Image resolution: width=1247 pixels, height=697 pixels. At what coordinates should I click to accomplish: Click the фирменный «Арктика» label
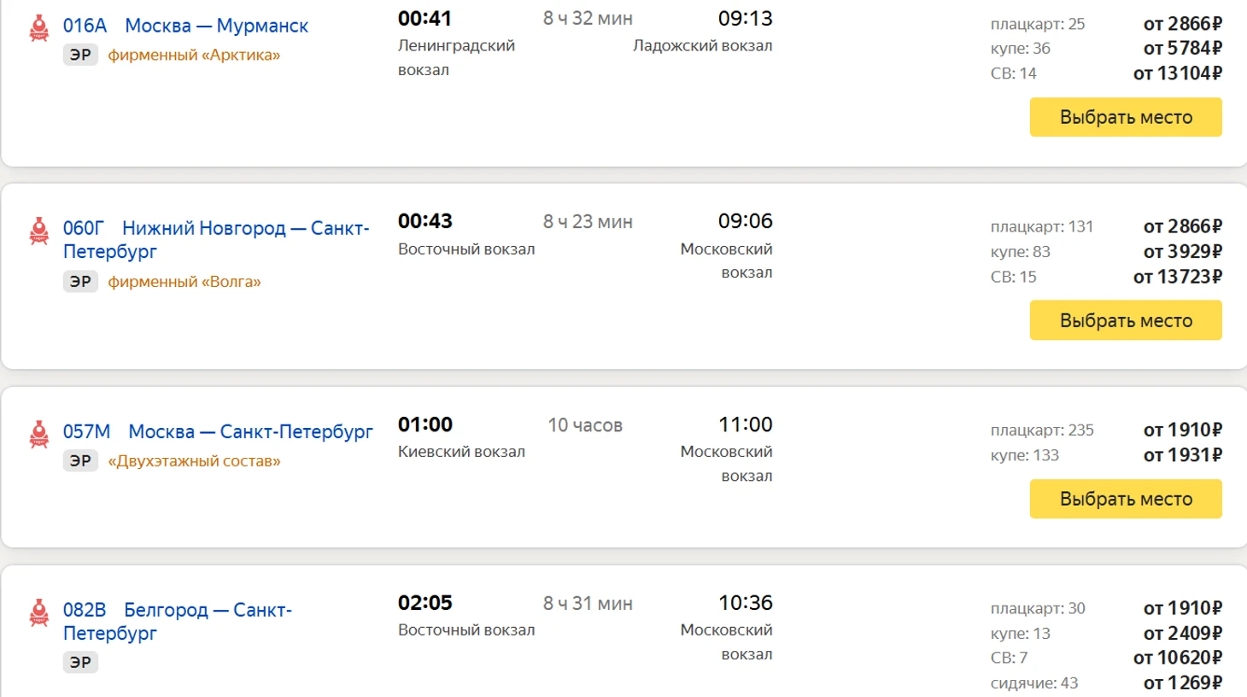pyautogui.click(x=194, y=55)
